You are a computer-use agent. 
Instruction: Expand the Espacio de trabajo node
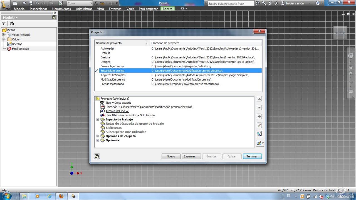coord(98,120)
